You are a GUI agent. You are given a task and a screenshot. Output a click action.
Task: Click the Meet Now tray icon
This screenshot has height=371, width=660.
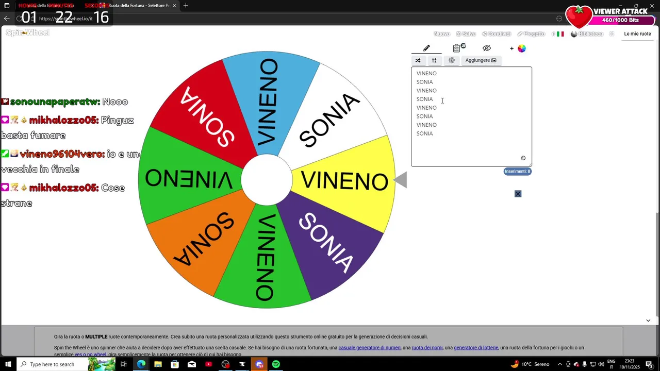click(x=568, y=364)
